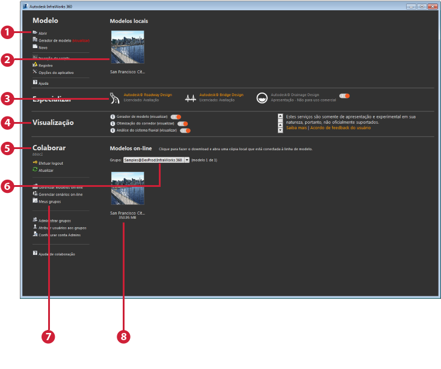The width and height of the screenshot is (441, 369).
Task: Click the Autodesk Drainage Design label
Action: click(x=295, y=95)
